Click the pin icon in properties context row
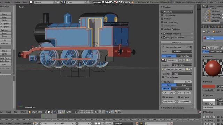 click(204, 32)
